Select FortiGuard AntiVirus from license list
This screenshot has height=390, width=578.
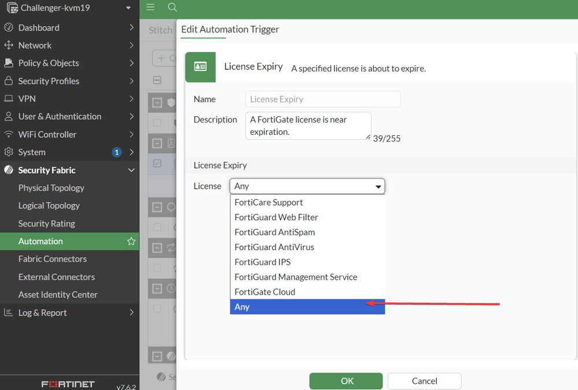coord(274,247)
